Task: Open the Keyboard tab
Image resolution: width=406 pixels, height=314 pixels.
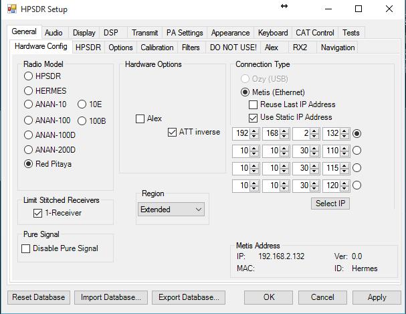Action: pos(273,33)
